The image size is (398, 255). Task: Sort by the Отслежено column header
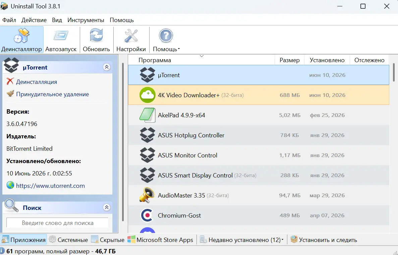(x=369, y=60)
